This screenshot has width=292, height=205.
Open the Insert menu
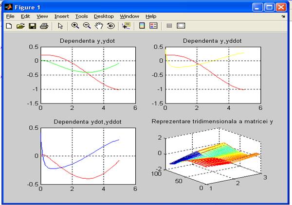click(62, 17)
